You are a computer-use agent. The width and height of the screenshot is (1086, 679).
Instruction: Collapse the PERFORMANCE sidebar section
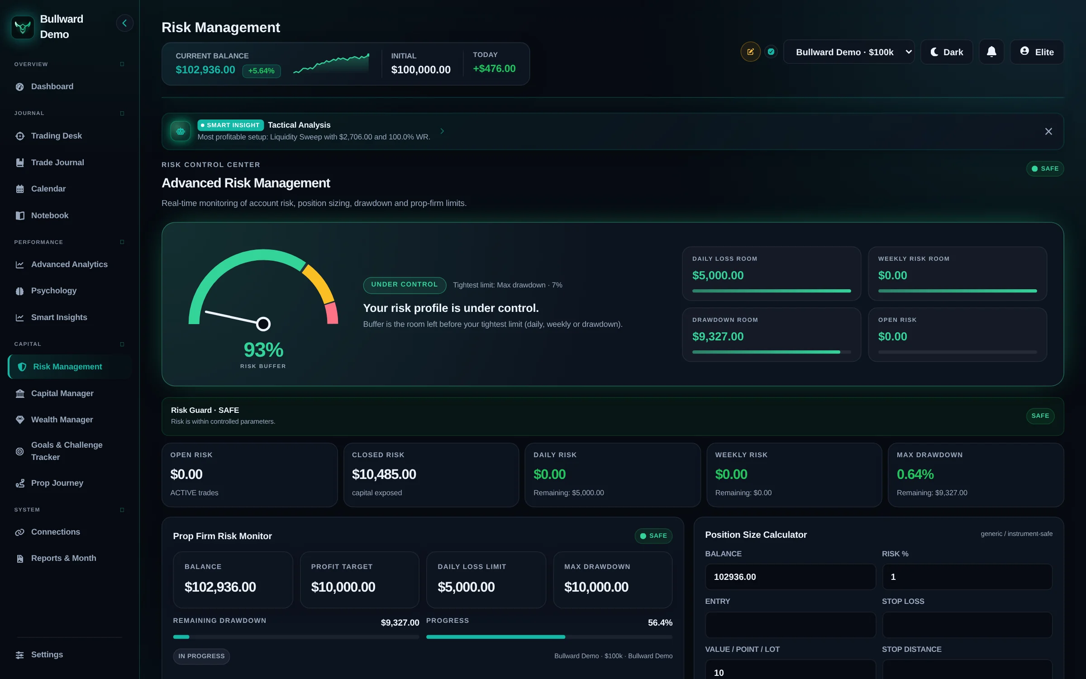tap(122, 242)
